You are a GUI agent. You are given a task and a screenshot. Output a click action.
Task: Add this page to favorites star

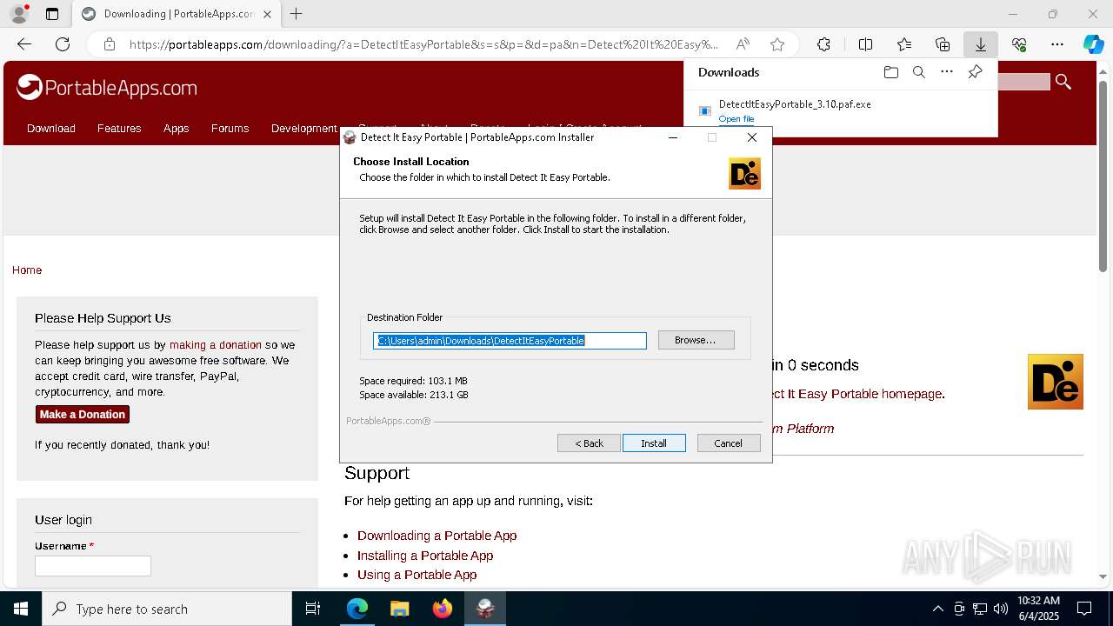[777, 44]
